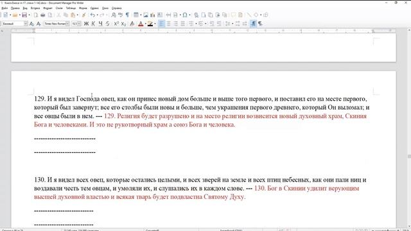Expand the highlight color dropdown arrow

pyautogui.click(x=155, y=24)
